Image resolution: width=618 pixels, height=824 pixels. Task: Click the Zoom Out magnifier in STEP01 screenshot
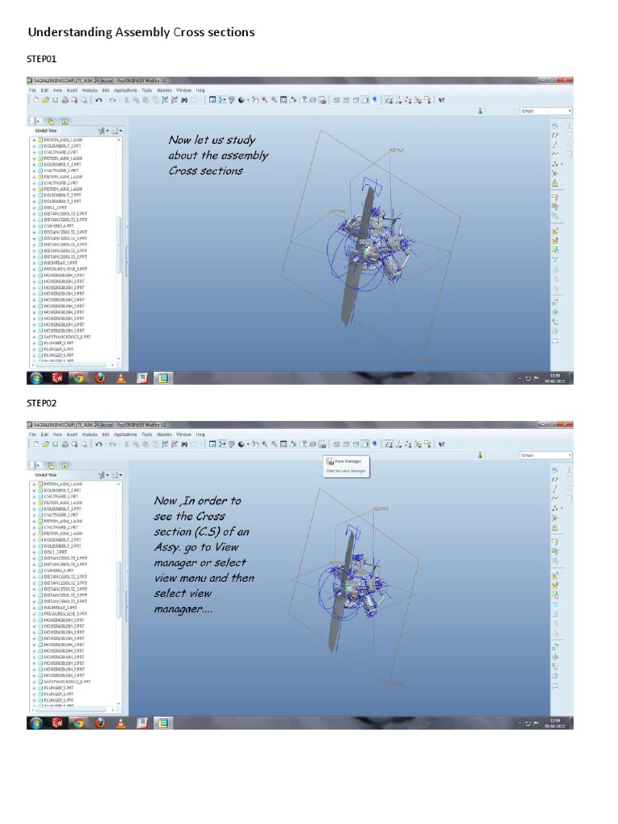274,100
